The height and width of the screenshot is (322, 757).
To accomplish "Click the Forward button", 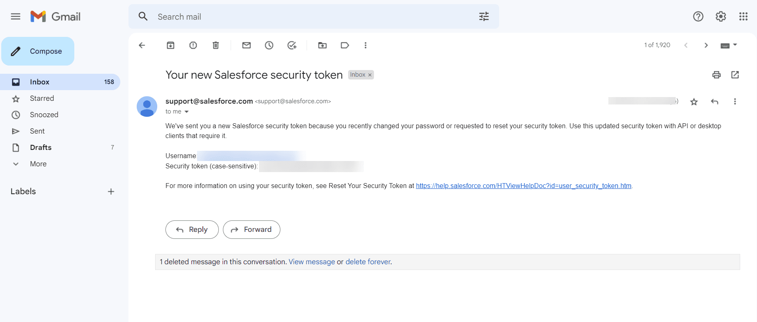I will (251, 229).
